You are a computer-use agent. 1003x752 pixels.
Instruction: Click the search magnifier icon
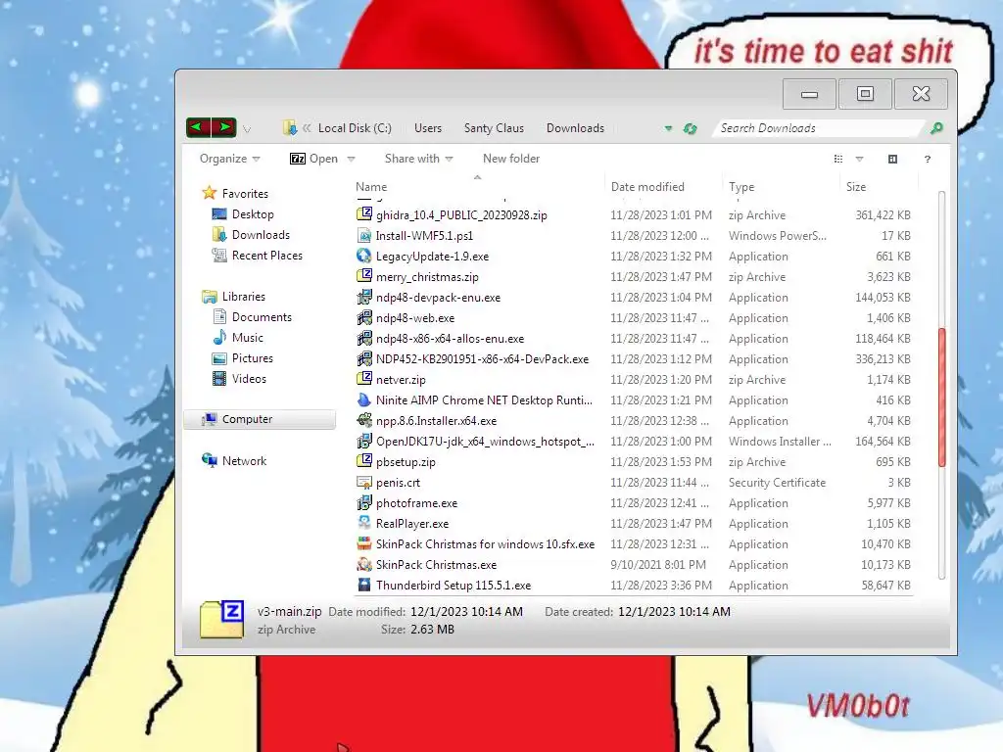936,128
